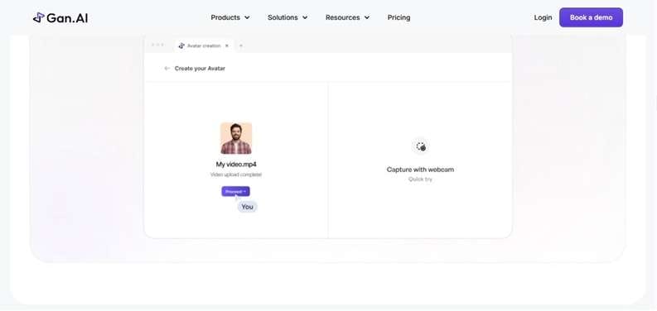Click the uploaded video thumbnail of man
Viewport: 657px width, 311px height.
pyautogui.click(x=236, y=138)
